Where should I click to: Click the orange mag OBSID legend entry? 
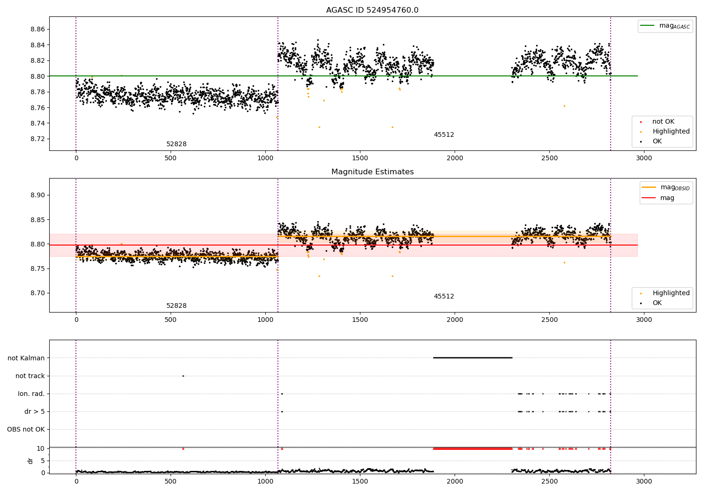(x=666, y=187)
